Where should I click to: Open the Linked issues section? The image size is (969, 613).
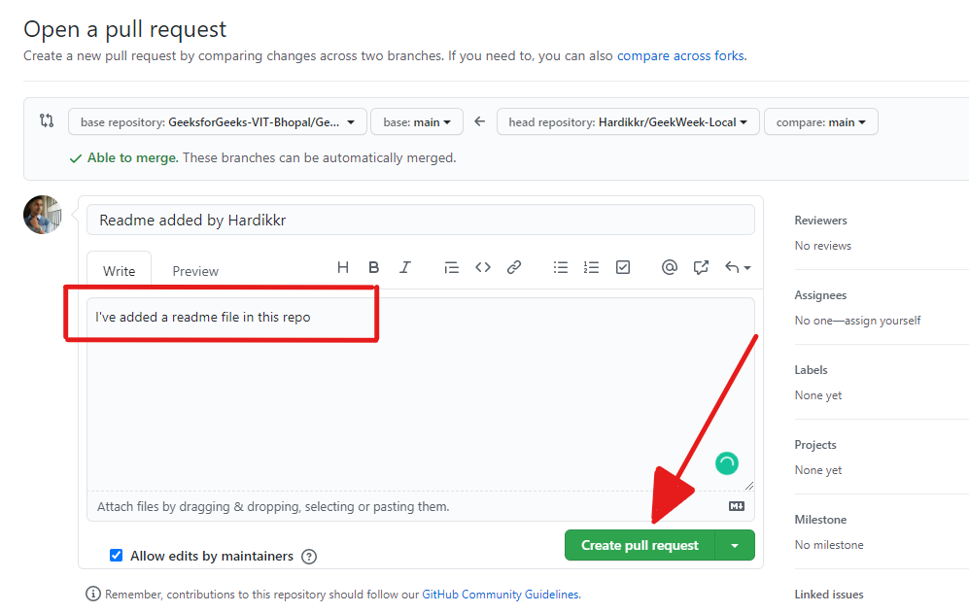click(829, 594)
